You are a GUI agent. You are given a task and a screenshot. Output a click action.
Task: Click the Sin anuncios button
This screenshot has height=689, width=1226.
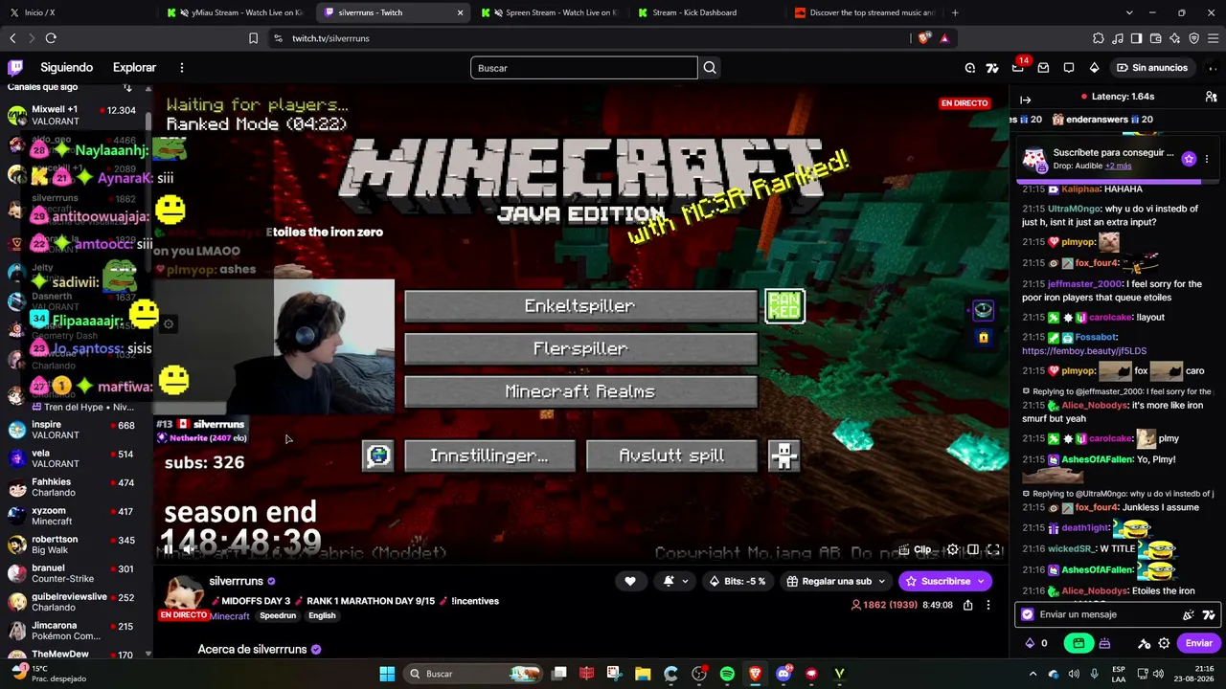(1152, 68)
